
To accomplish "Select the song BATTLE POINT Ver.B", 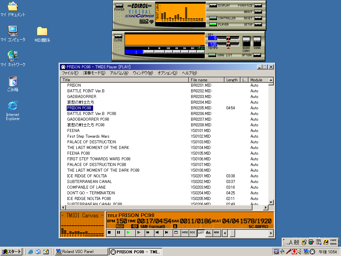I will 86,91.
